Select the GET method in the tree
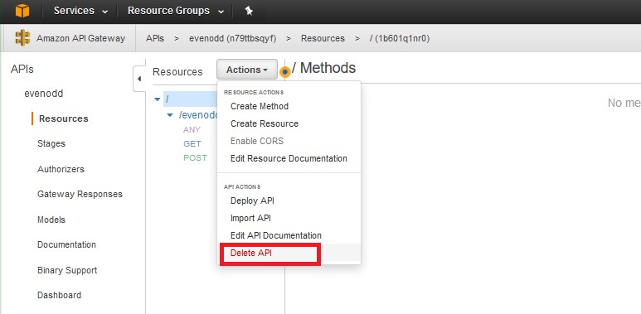This screenshot has height=314, width=641. tap(192, 143)
